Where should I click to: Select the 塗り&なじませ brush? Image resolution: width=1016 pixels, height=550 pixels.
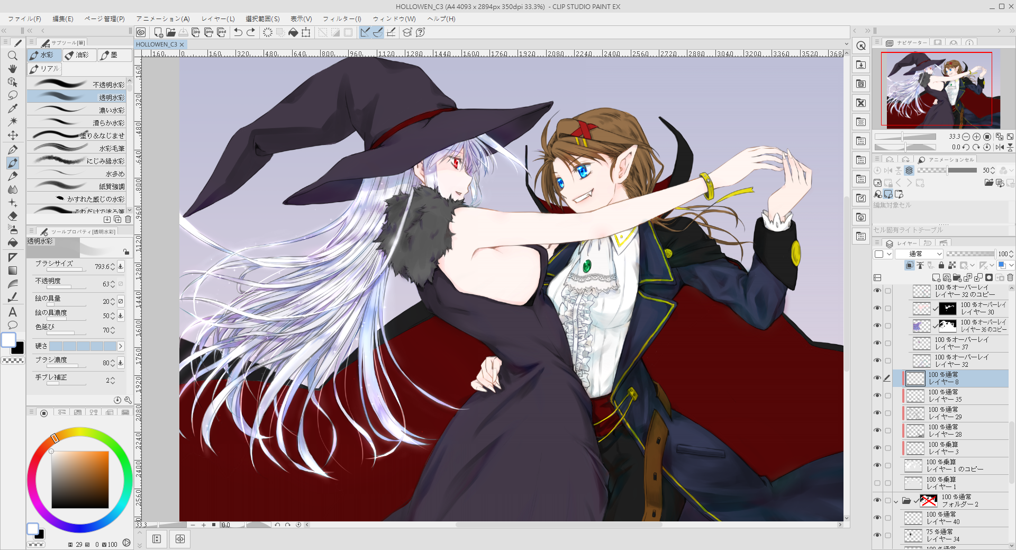click(x=77, y=135)
